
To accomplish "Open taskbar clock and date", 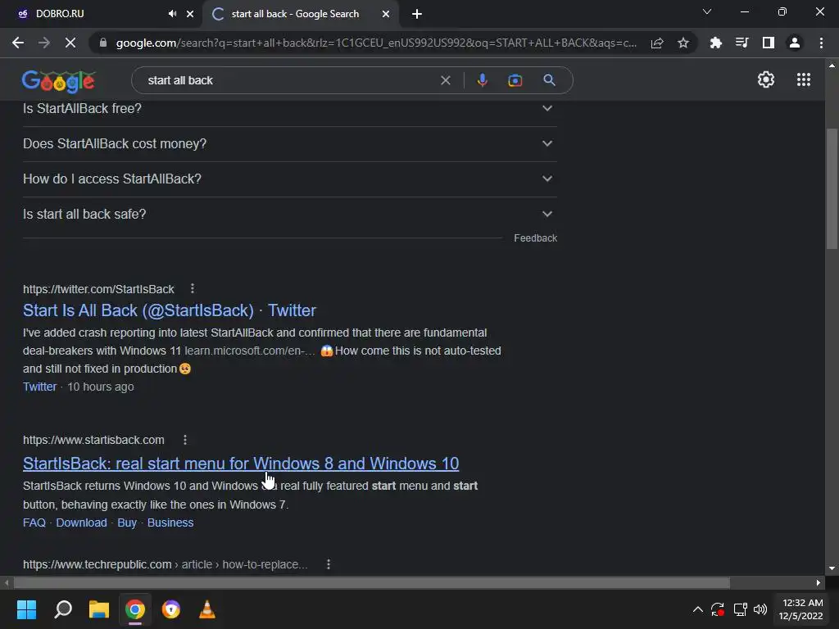I will point(800,609).
